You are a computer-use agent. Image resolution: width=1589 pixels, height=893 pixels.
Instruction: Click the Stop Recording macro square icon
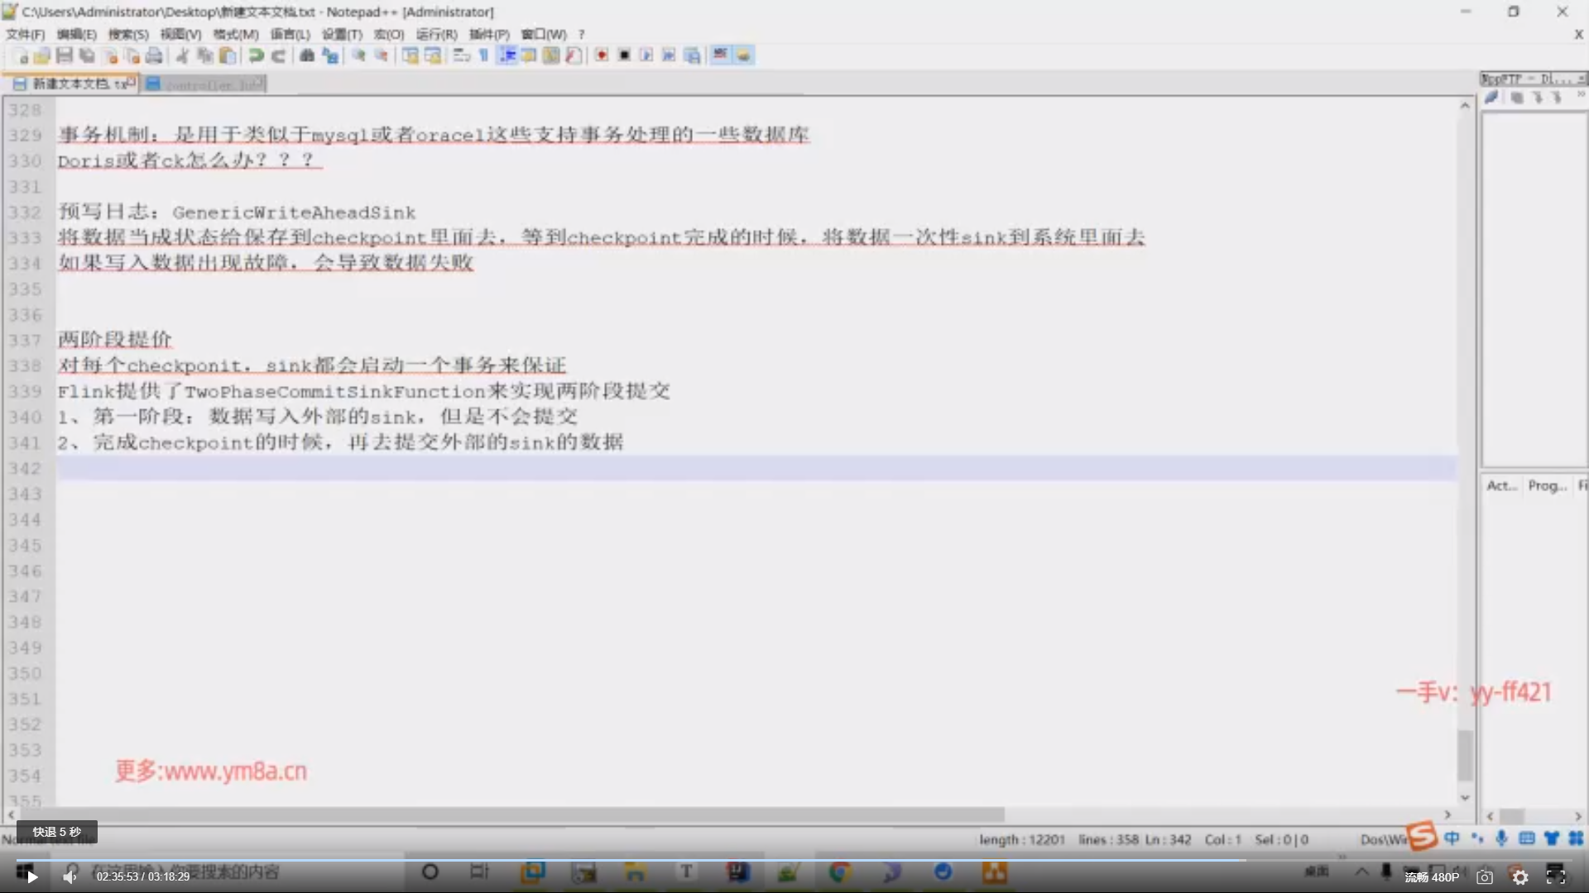[x=624, y=55]
